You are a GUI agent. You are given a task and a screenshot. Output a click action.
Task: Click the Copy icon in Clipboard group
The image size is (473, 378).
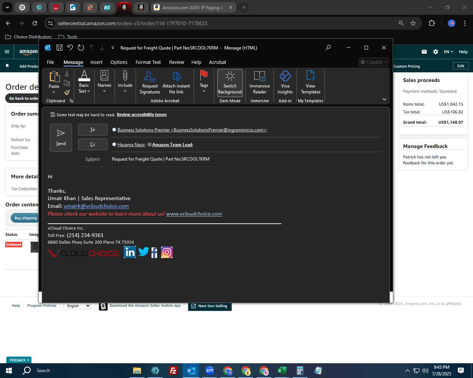click(x=67, y=83)
